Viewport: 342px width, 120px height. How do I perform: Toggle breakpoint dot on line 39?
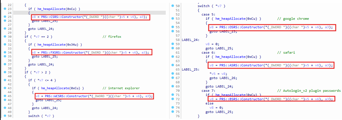point(5,72)
